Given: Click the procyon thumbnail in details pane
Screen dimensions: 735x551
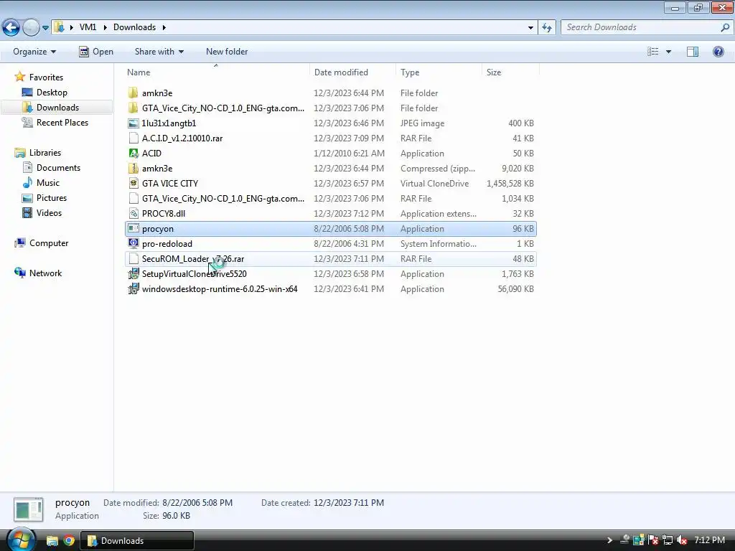Looking at the screenshot, I should (x=29, y=509).
